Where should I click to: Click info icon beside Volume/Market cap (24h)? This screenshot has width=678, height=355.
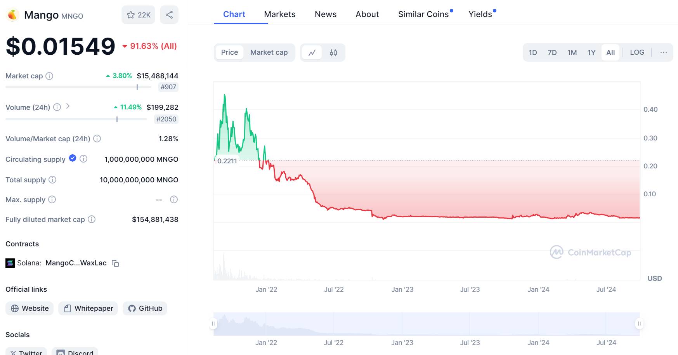coord(97,139)
